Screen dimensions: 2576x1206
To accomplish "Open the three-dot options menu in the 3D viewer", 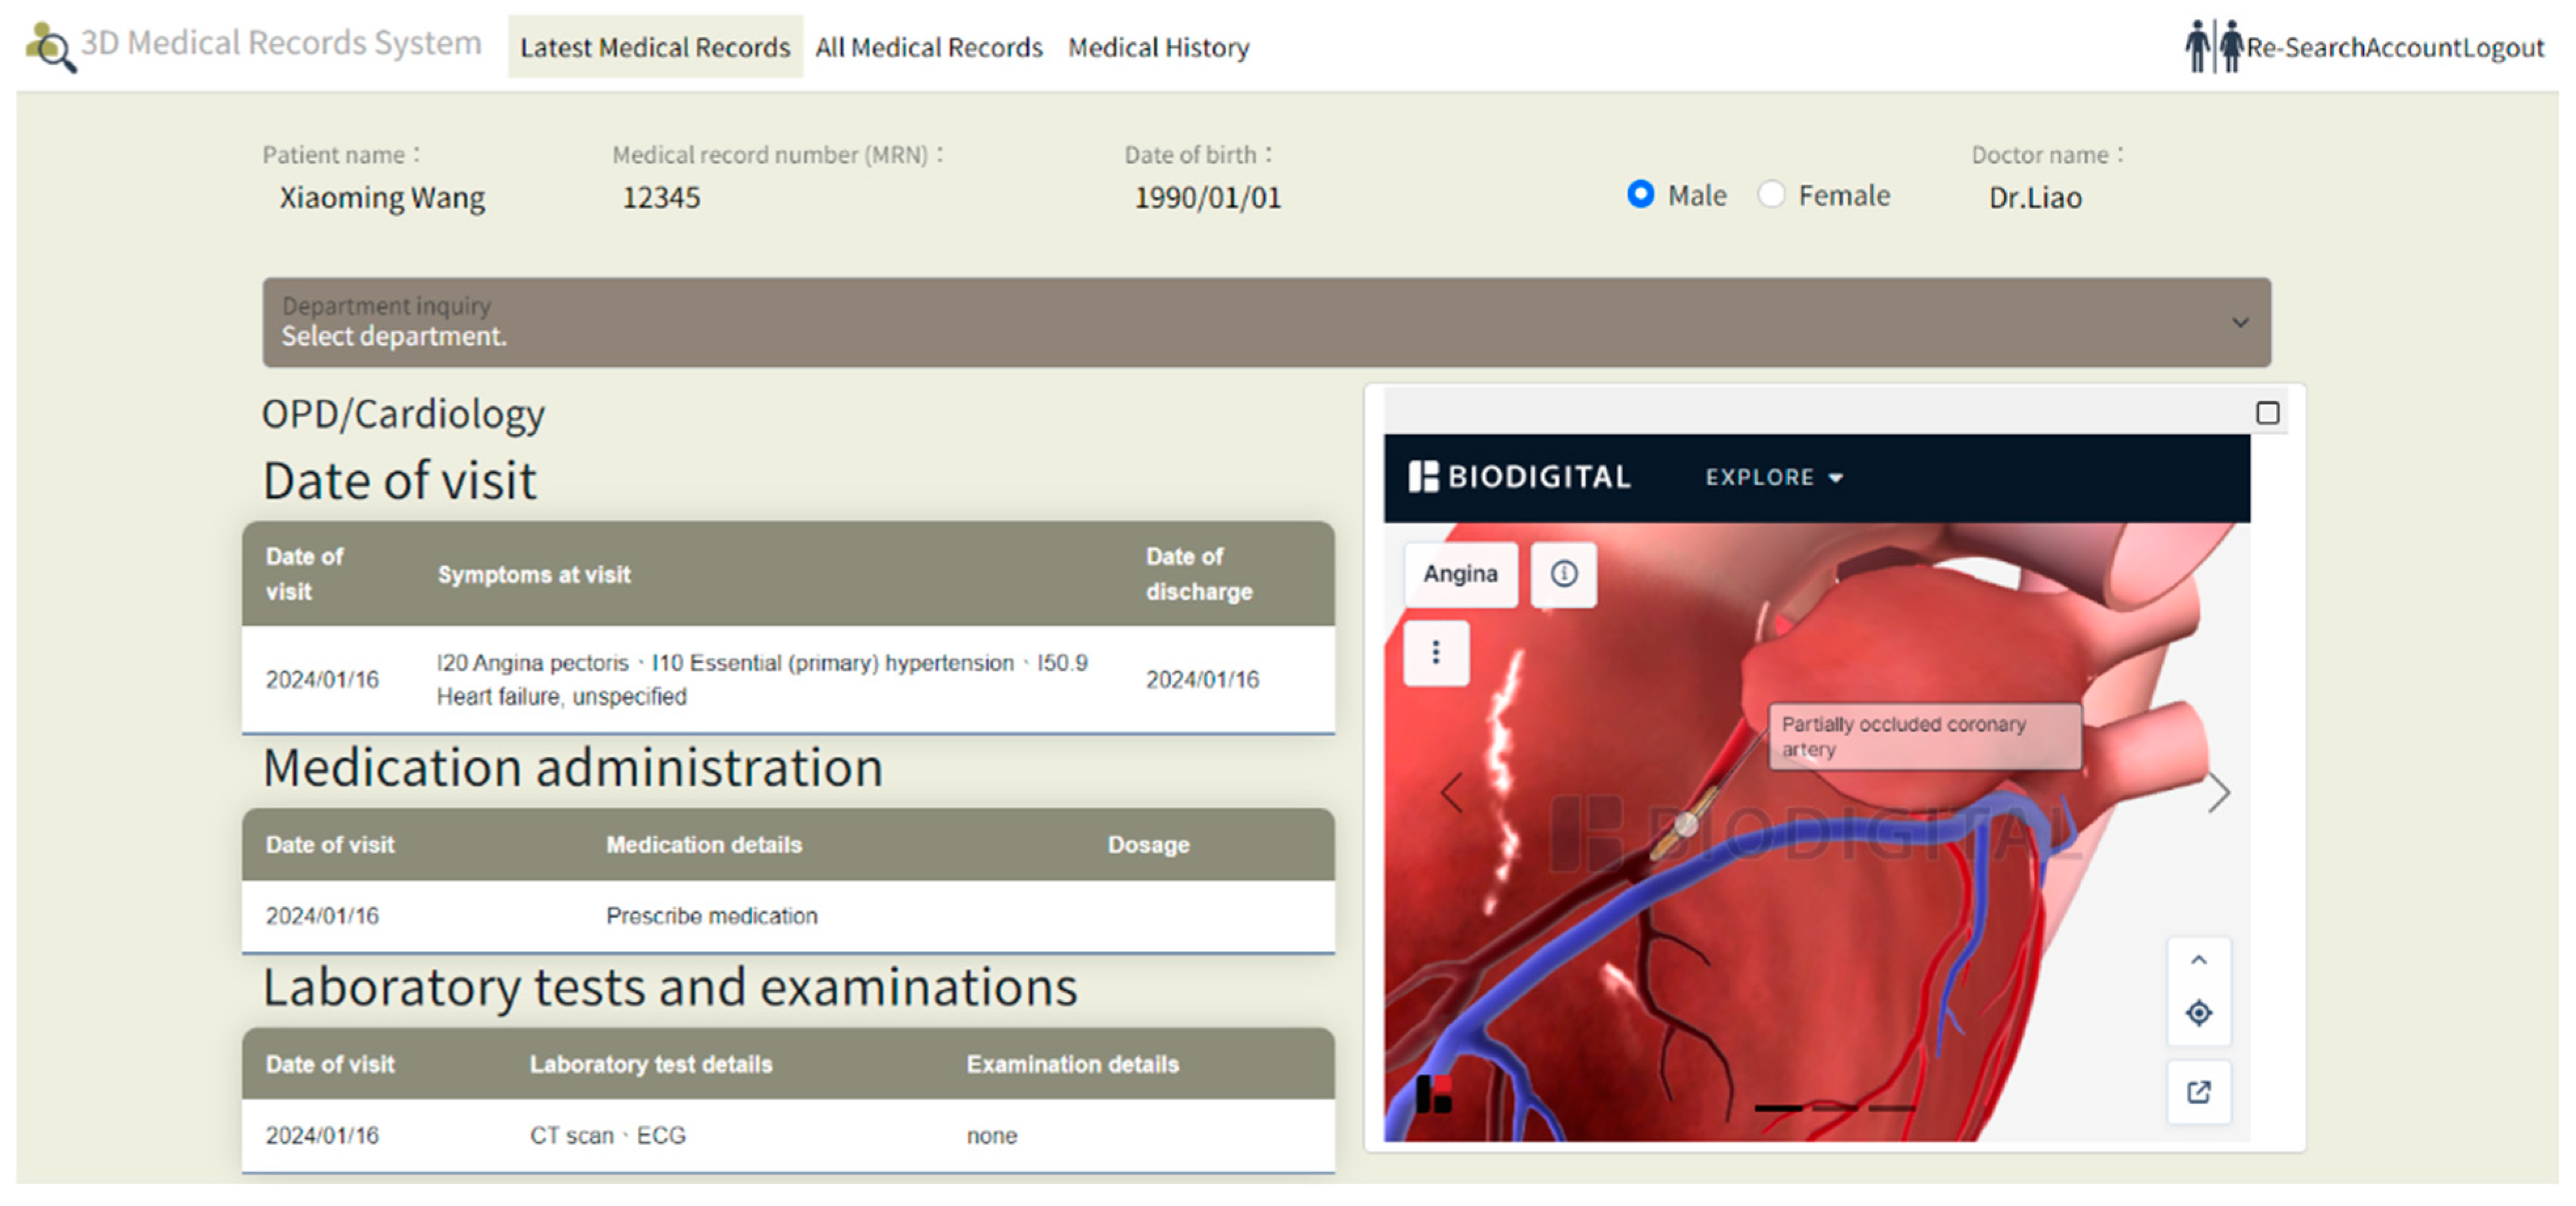I will 1436,651.
